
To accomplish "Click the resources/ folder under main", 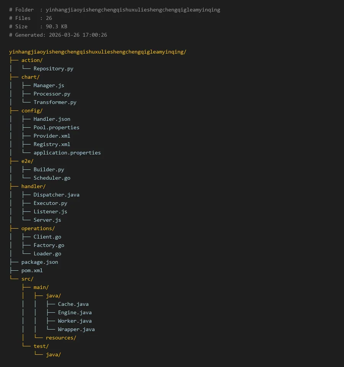I will [61, 338].
